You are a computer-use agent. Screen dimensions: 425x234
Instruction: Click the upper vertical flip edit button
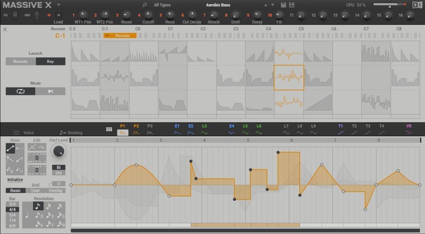coord(37,158)
